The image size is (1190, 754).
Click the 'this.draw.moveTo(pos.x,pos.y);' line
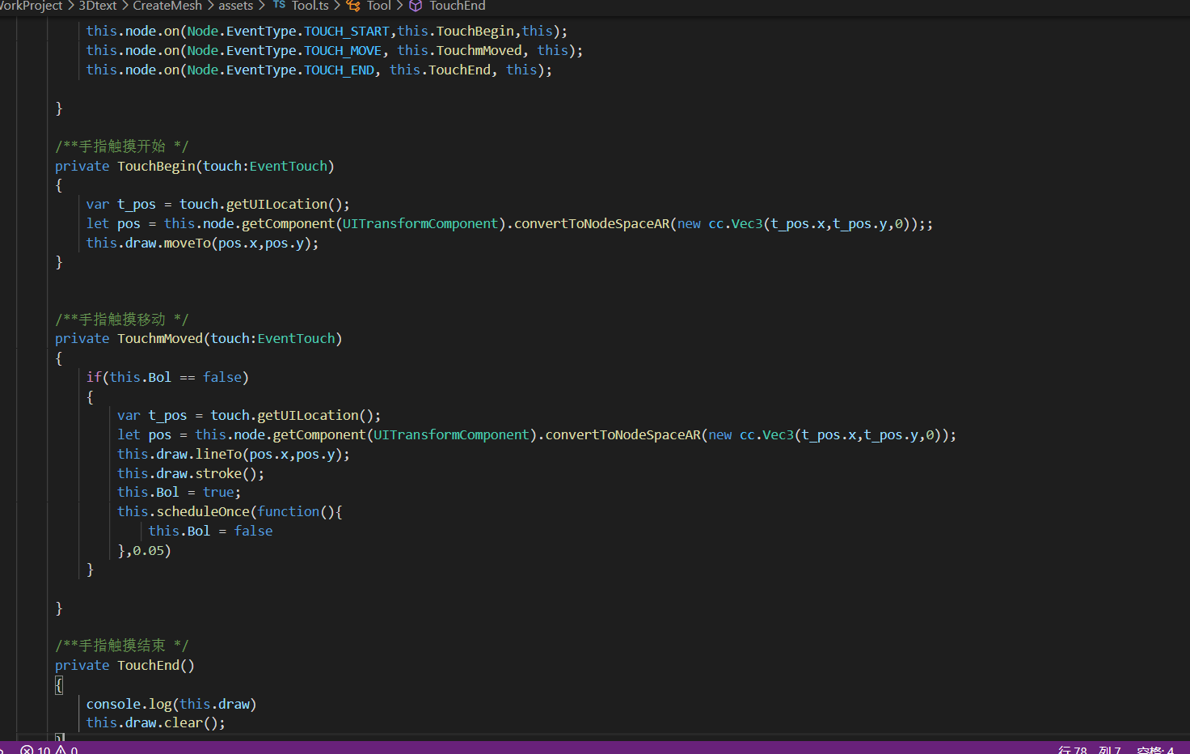coord(202,243)
